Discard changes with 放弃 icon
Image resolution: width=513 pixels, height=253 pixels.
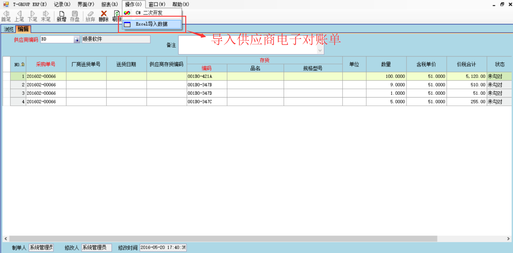[x=90, y=16]
